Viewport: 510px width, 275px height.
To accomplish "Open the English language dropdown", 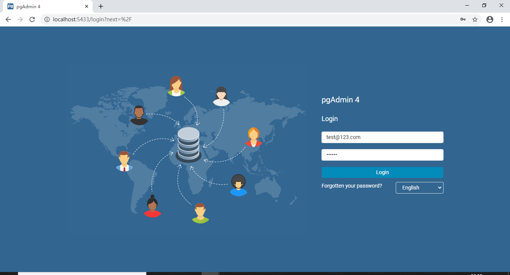I will pos(420,188).
